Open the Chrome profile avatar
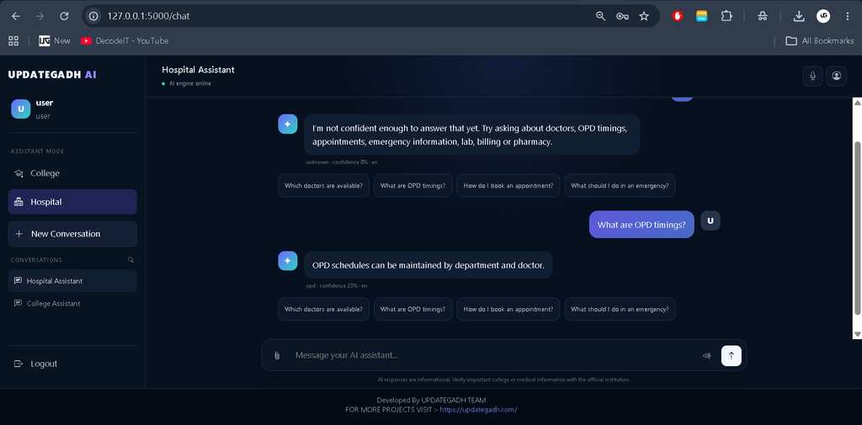 click(x=823, y=16)
